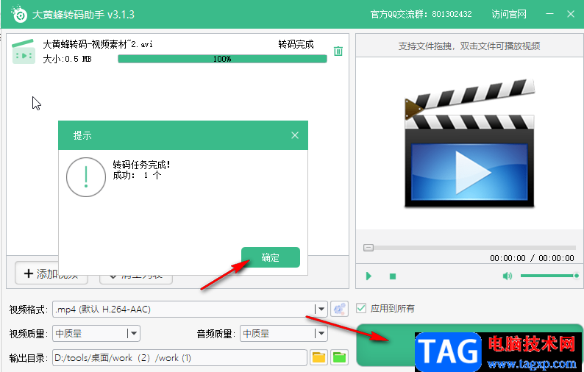Click the bee logo in title bar
This screenshot has width=584, height=372.
19,14
